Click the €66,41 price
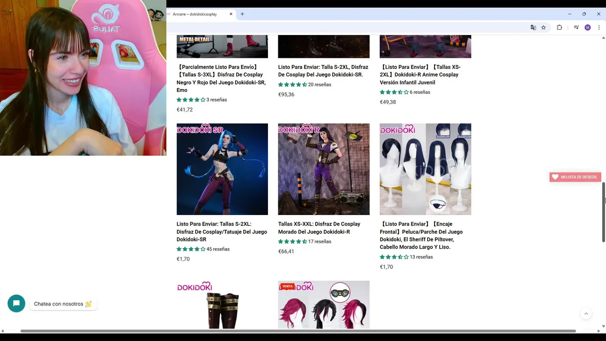 [x=286, y=251]
